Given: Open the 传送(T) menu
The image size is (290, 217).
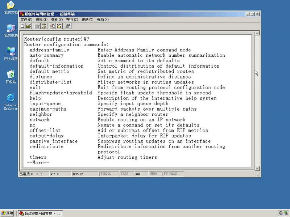Looking at the screenshot, I should 87,20.
